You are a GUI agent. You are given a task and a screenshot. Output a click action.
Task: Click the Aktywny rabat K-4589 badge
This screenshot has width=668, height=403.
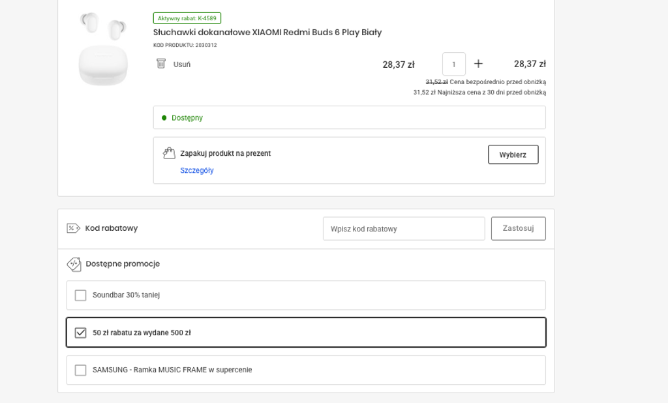[187, 18]
